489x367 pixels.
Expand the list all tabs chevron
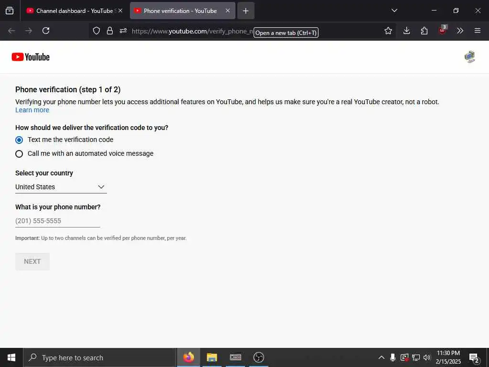coord(394,11)
